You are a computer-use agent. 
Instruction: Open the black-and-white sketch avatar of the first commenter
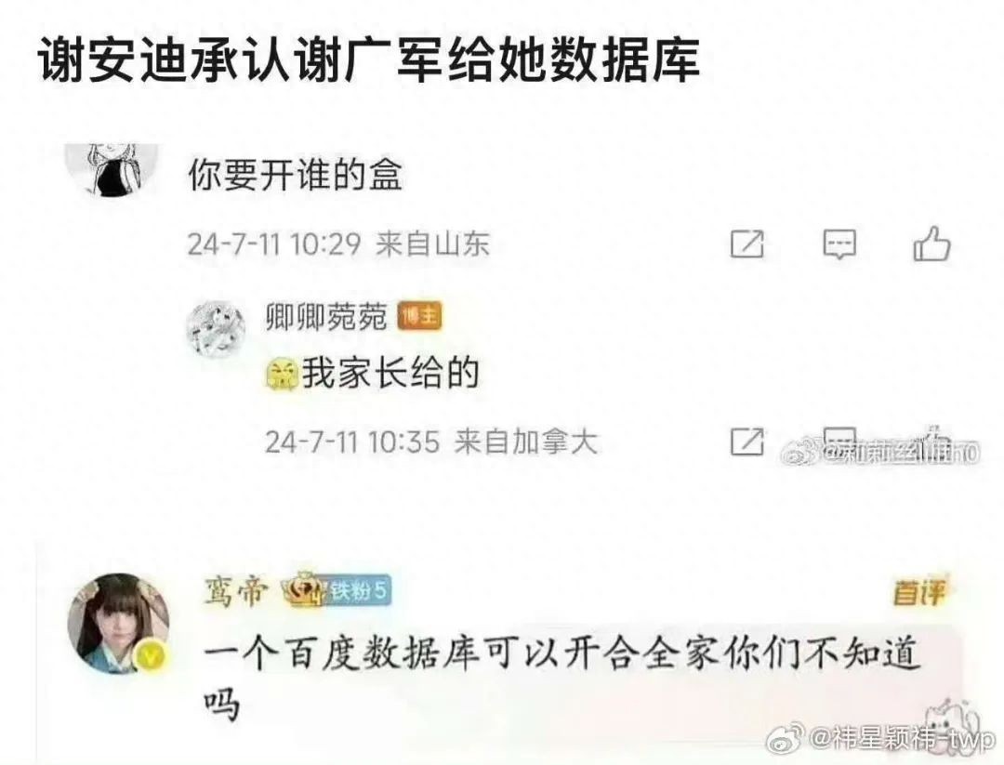tap(112, 169)
